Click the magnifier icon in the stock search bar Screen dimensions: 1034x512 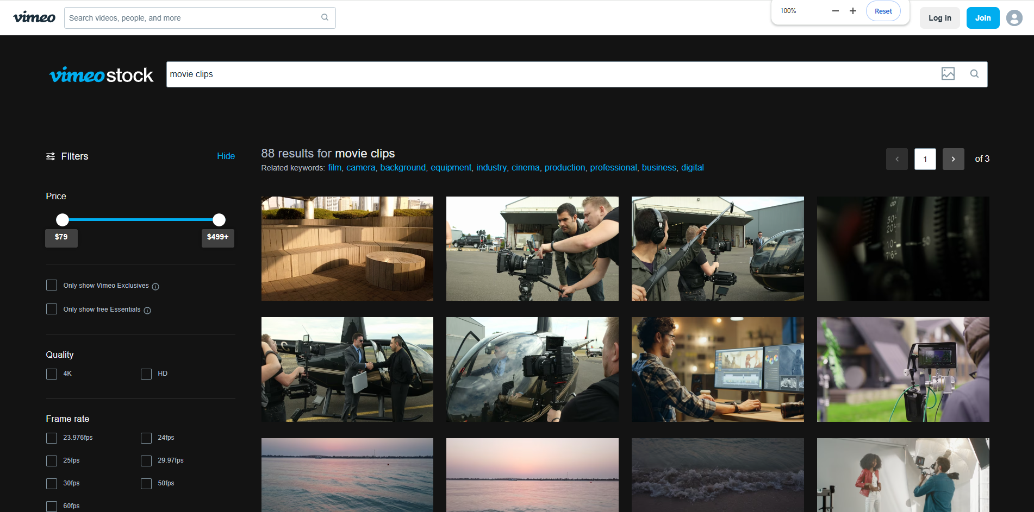point(974,74)
